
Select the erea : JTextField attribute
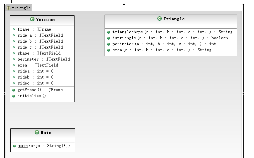[38, 65]
